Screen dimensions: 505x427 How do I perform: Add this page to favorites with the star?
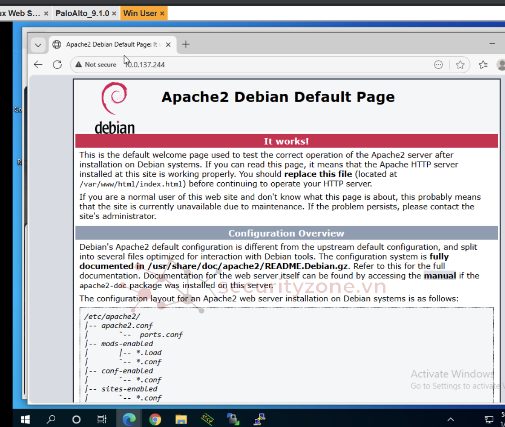460,65
